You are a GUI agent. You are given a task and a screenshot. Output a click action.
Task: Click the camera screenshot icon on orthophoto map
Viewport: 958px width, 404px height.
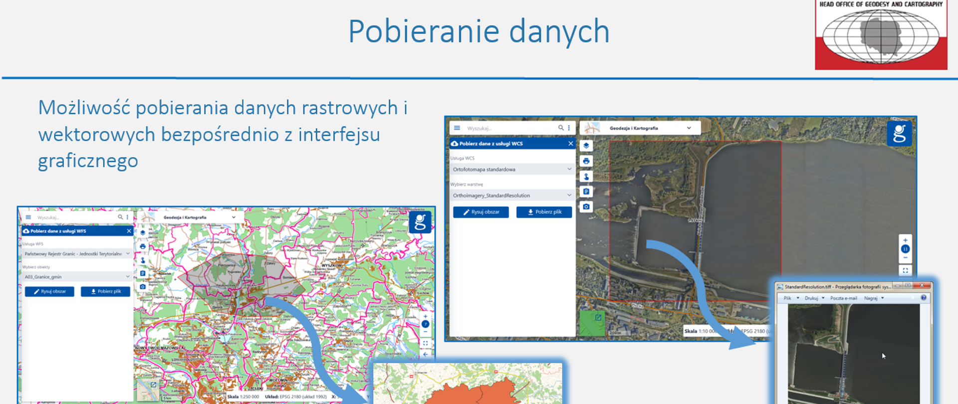(x=586, y=206)
